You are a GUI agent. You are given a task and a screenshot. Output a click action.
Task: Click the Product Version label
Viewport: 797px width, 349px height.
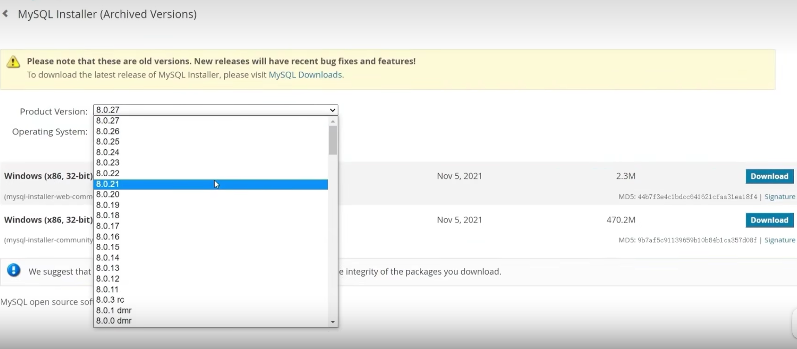[x=53, y=112]
